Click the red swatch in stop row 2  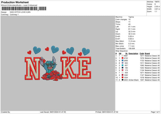[x=123, y=58]
